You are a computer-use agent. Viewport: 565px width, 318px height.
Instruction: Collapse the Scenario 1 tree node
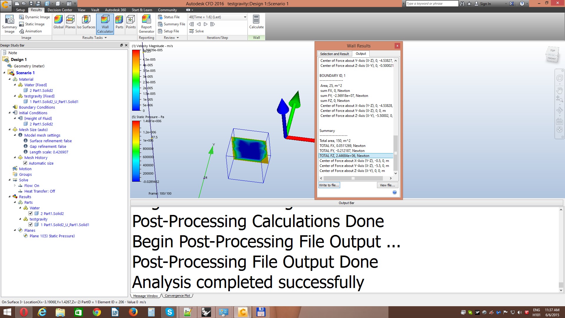pos(4,73)
